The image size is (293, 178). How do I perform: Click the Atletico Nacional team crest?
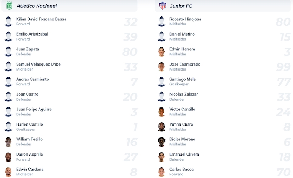point(9,5)
